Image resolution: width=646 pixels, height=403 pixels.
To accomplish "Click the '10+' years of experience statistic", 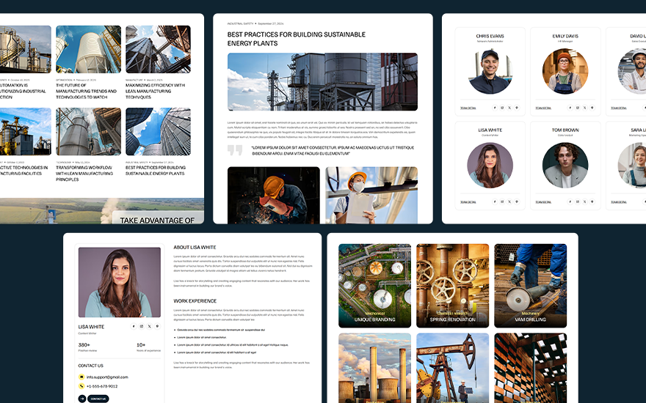I will (141, 345).
